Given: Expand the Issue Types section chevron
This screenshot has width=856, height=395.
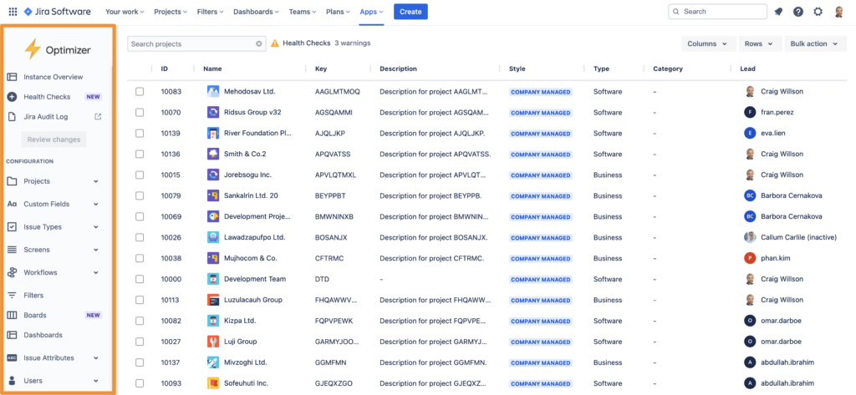Looking at the screenshot, I should click(x=96, y=227).
